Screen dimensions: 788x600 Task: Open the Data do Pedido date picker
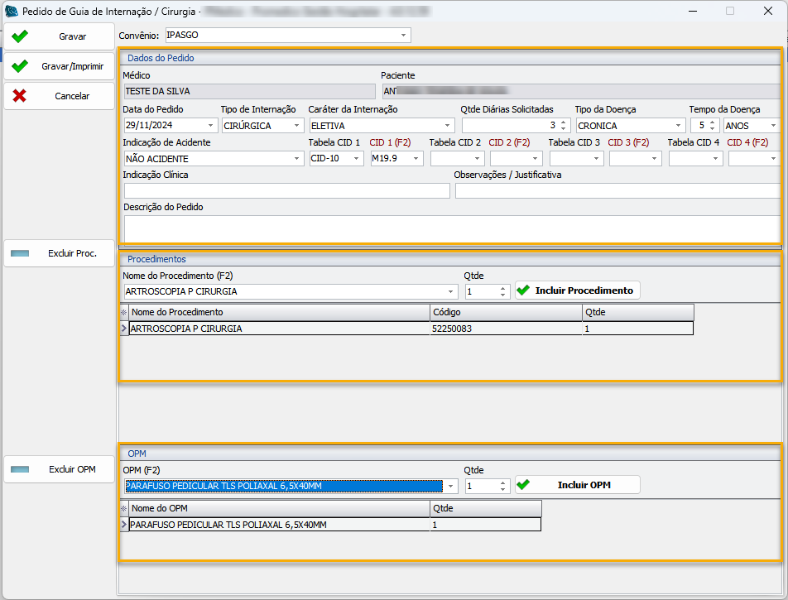tap(211, 126)
